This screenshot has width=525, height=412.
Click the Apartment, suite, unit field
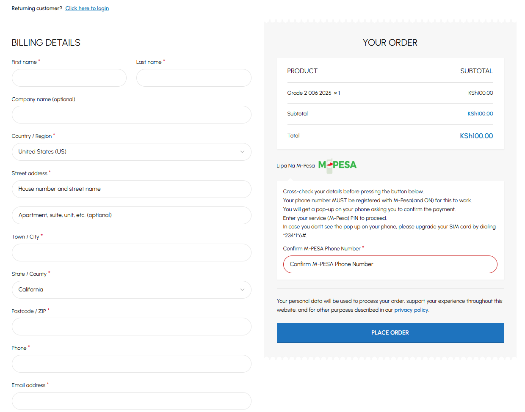click(131, 215)
